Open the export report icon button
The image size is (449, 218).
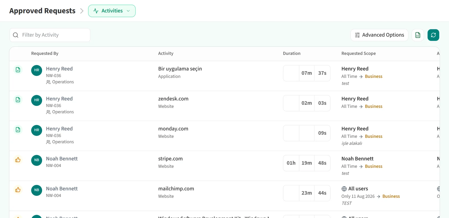(418, 35)
